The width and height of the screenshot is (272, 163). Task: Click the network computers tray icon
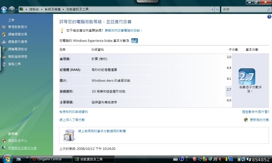tap(243, 159)
